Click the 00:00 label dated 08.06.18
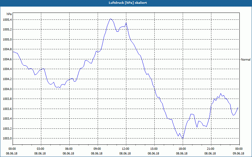 pos(12,149)
